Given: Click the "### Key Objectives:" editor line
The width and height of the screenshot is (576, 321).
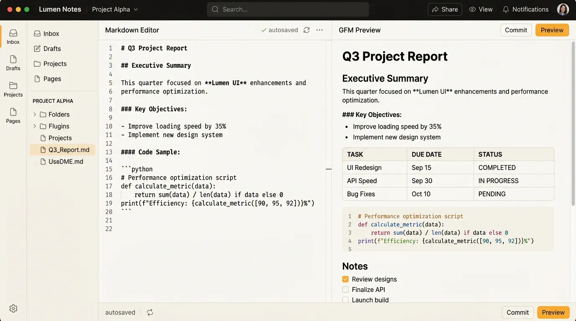Looking at the screenshot, I should [154, 109].
